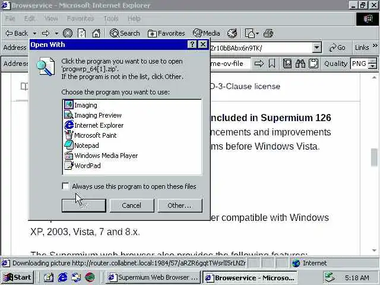Refresh the page with Refresh icon
The image size is (380, 285).
[x=82, y=33]
